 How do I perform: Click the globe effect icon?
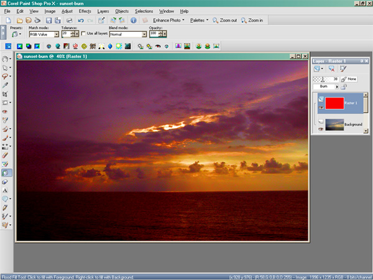(58, 46)
